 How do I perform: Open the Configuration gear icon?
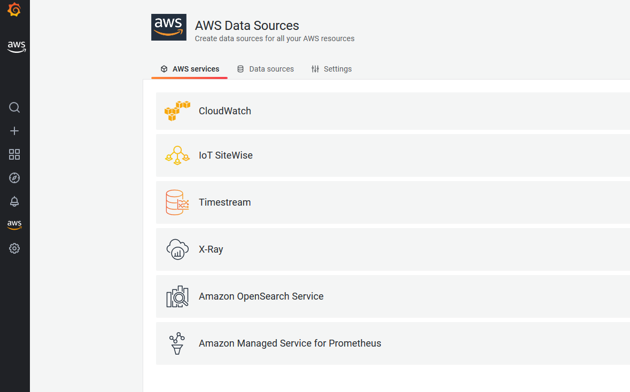pos(14,248)
